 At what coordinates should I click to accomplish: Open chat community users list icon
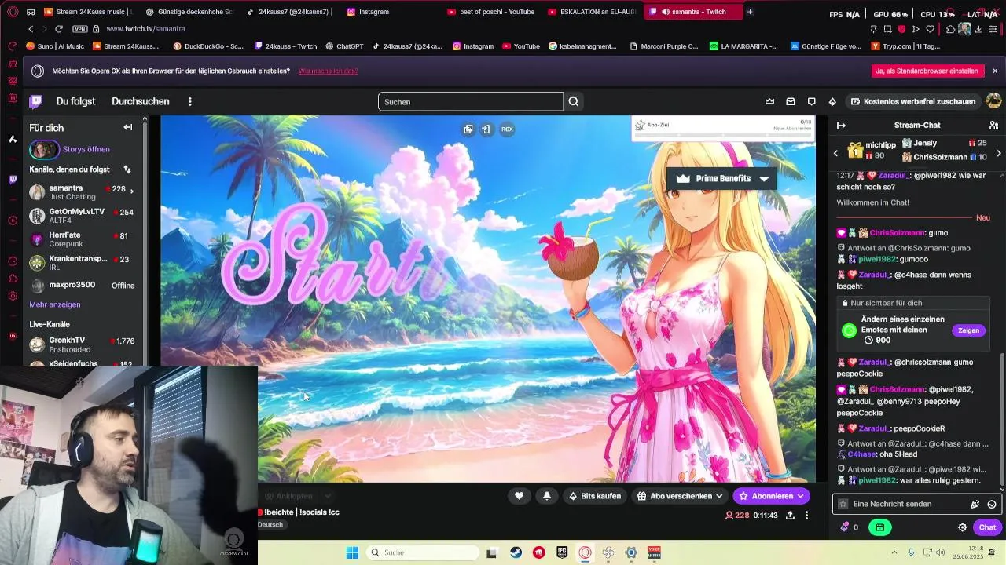pos(993,126)
